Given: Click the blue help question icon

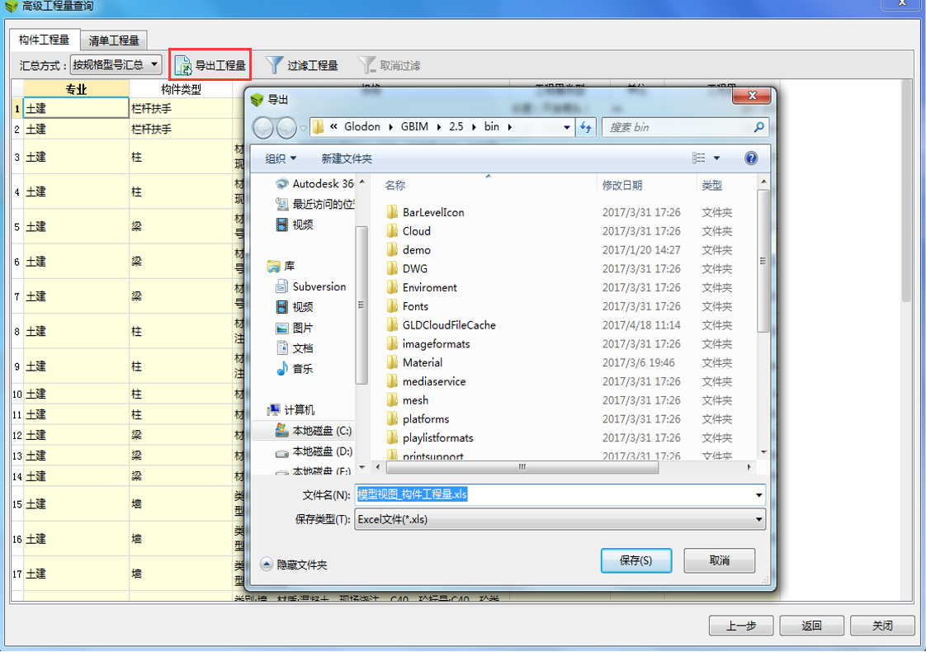Looking at the screenshot, I should [x=750, y=158].
